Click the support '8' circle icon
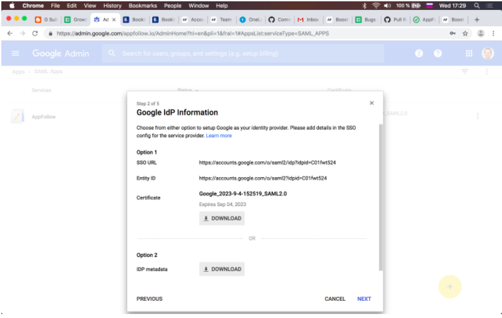Screen dimensions: 502x318 coord(419,53)
